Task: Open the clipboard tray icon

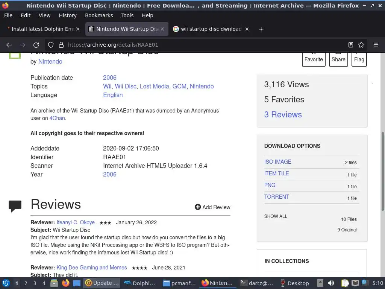Action: [x=345, y=283]
